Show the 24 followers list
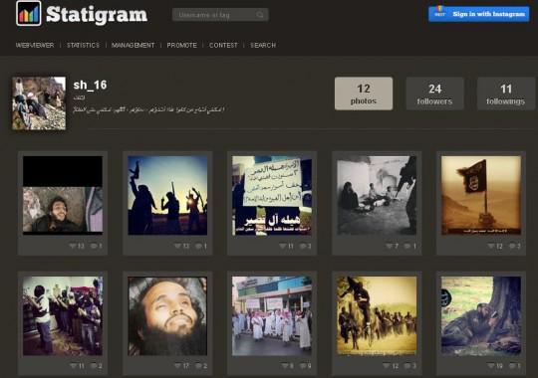The image size is (538, 378). [x=434, y=94]
